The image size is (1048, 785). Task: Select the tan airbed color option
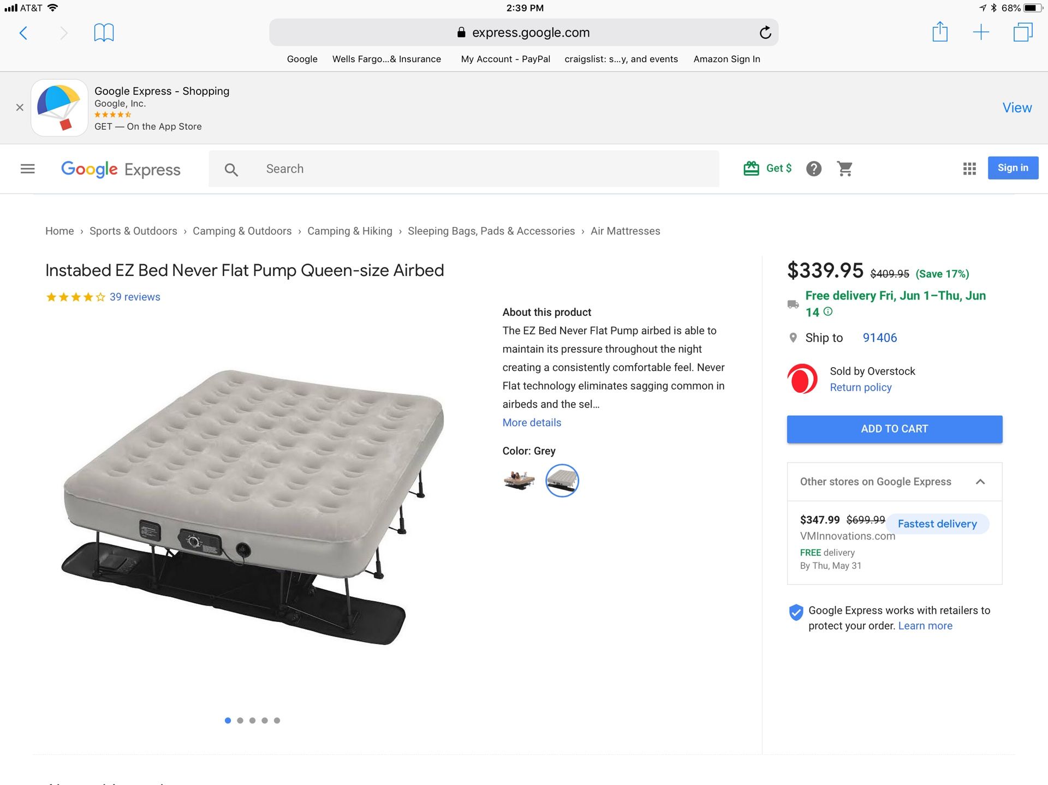tap(519, 480)
